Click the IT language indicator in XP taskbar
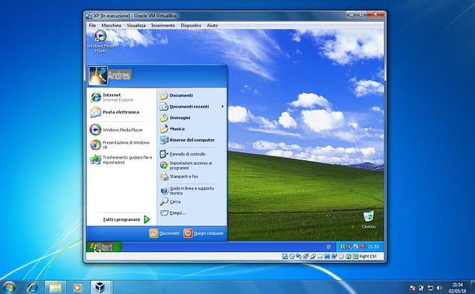The height and width of the screenshot is (294, 475). tap(329, 247)
